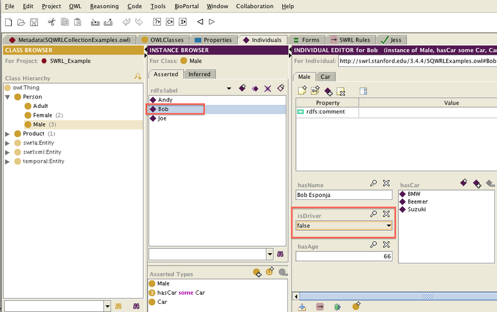Click the horizontal scrollbar in Individual Editor
497x312 pixels.
pos(398,296)
